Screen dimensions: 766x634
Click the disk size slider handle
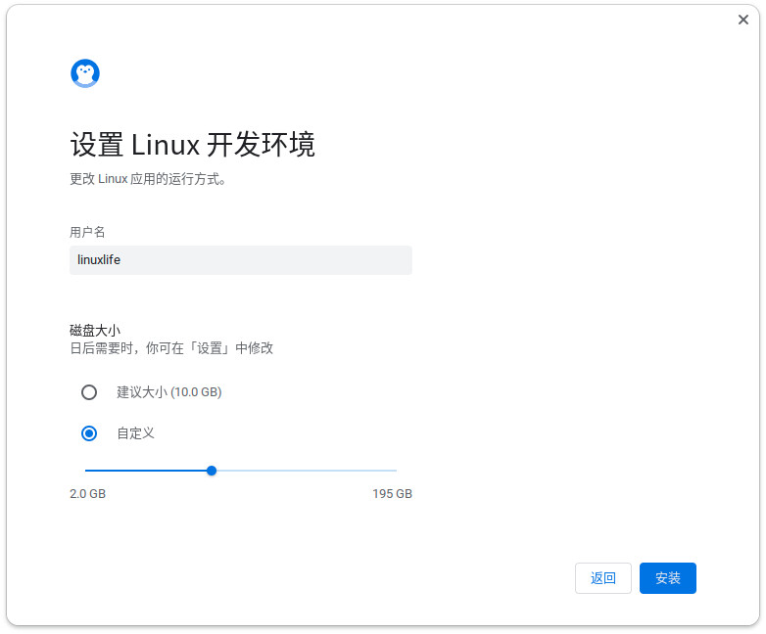coord(212,471)
